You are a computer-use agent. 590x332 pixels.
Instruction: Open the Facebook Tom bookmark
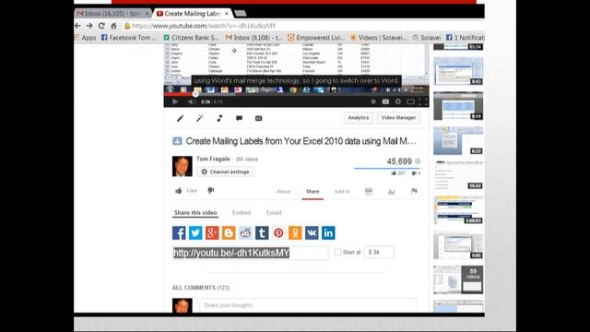click(129, 38)
